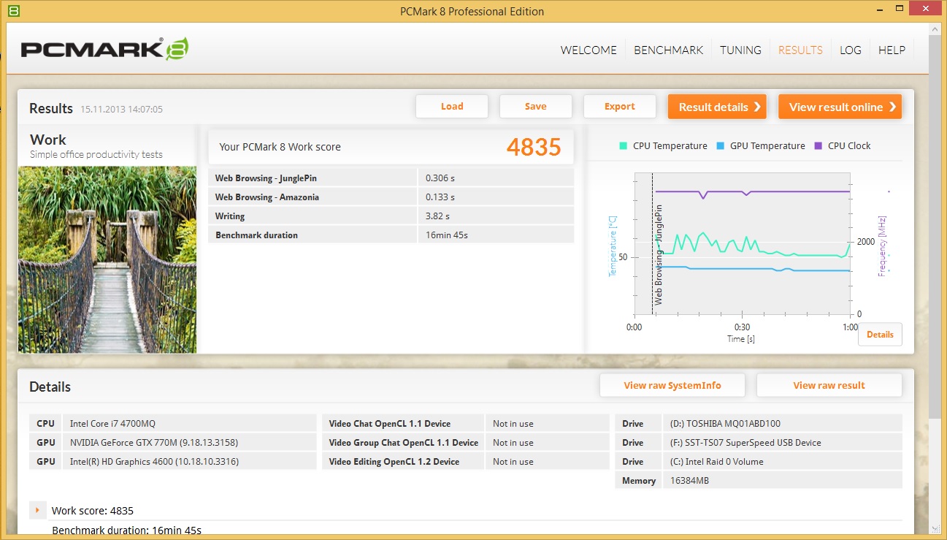Click the Benchmark duration: 16min 45s line at the bottom
This screenshot has width=947, height=540.
coord(126,531)
